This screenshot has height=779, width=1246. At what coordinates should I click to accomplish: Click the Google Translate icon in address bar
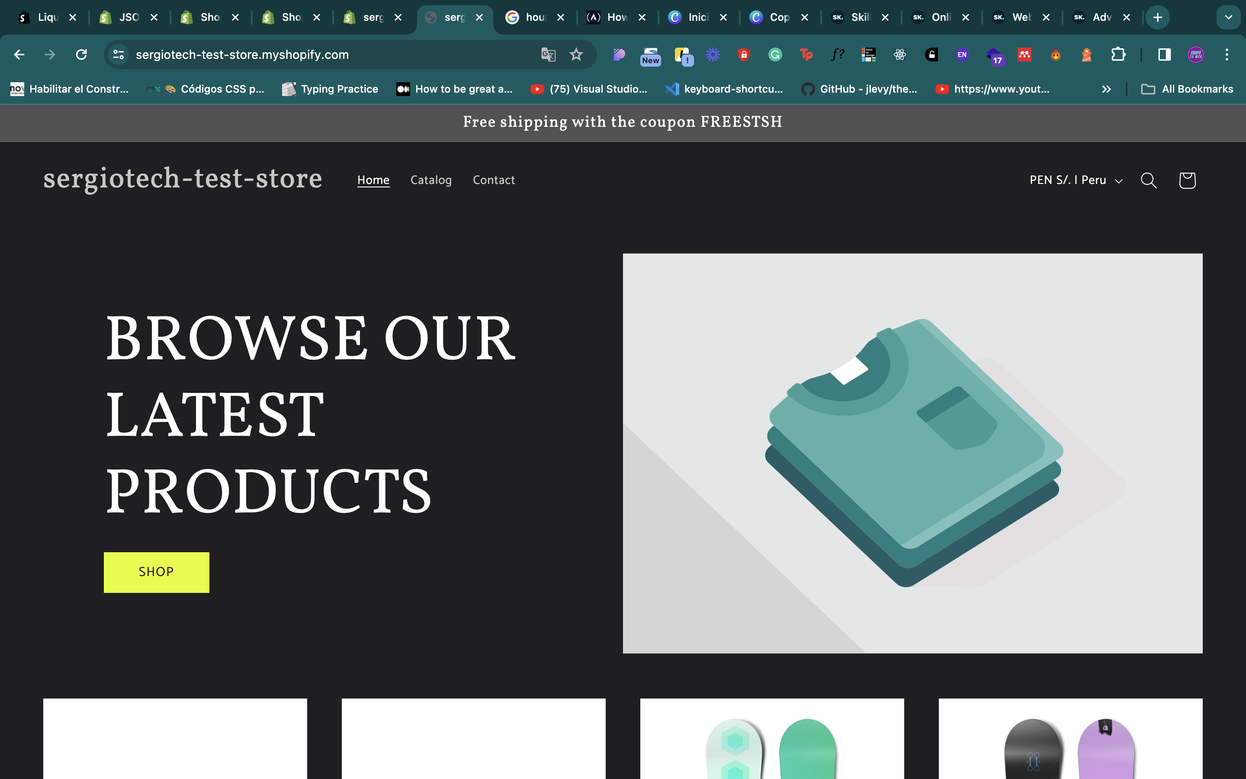click(x=548, y=55)
